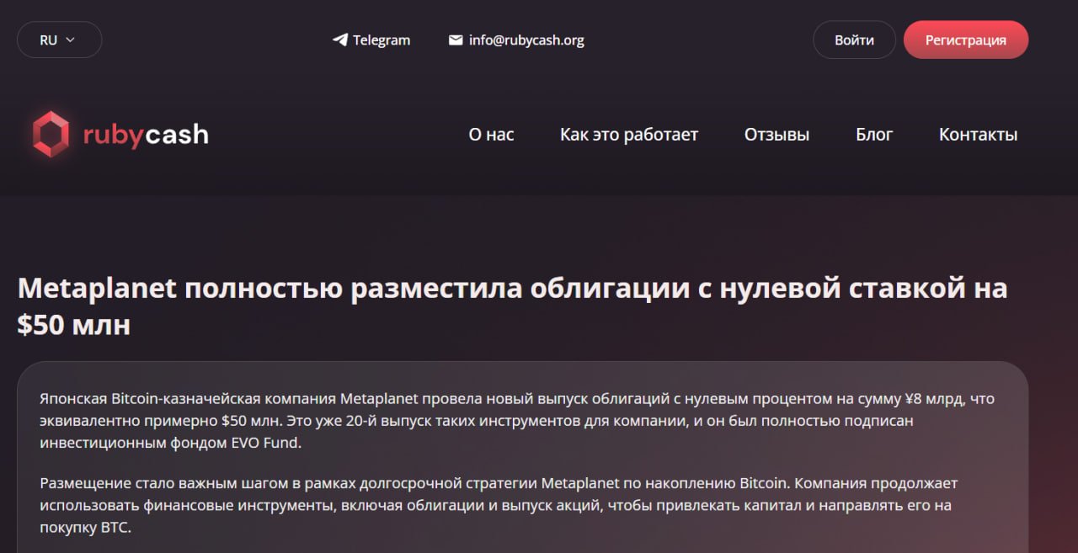
Task: Click the red ruby hexagon logo icon
Action: coord(51,135)
